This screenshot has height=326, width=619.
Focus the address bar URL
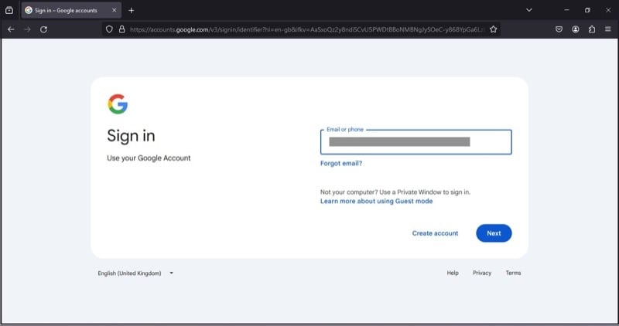(x=307, y=29)
